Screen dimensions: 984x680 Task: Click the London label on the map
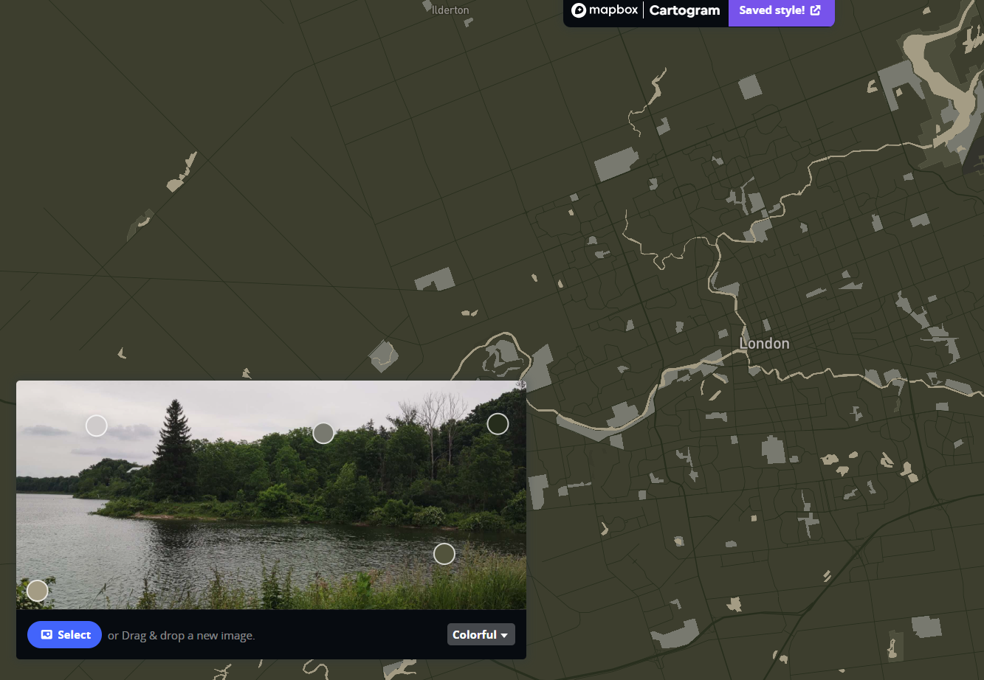pyautogui.click(x=764, y=343)
